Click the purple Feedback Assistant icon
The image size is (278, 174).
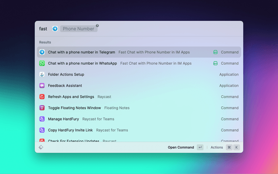tap(42, 86)
